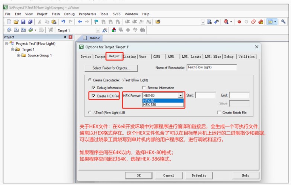Open the Peripherals menu

click(x=87, y=14)
